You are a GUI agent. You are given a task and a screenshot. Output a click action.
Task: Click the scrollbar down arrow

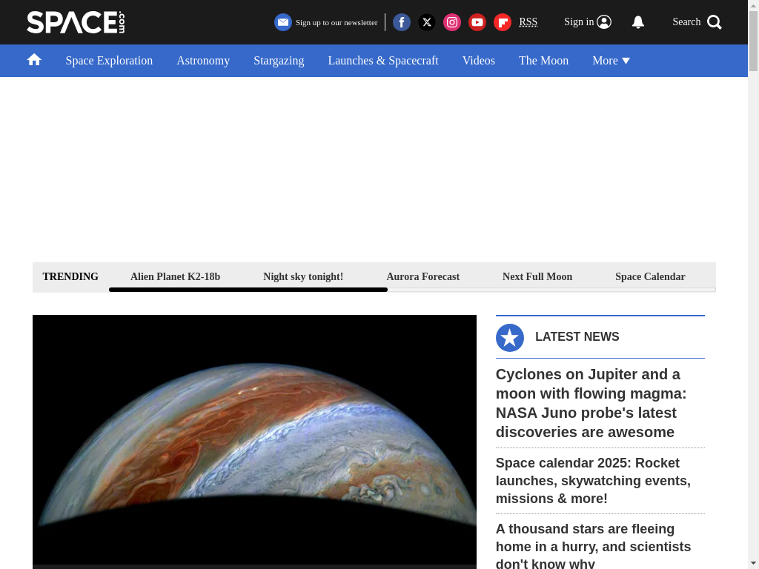(x=753, y=564)
